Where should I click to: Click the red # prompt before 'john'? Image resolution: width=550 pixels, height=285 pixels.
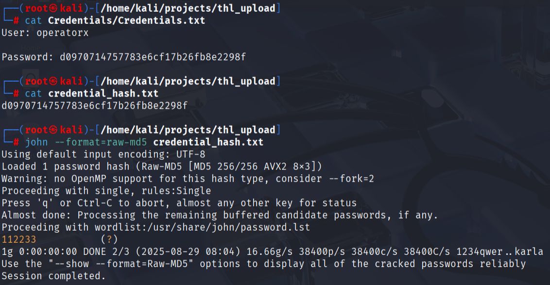[16, 142]
